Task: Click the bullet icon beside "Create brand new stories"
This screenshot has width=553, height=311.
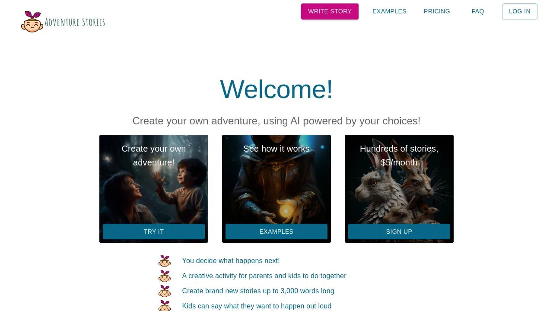Action: click(165, 291)
